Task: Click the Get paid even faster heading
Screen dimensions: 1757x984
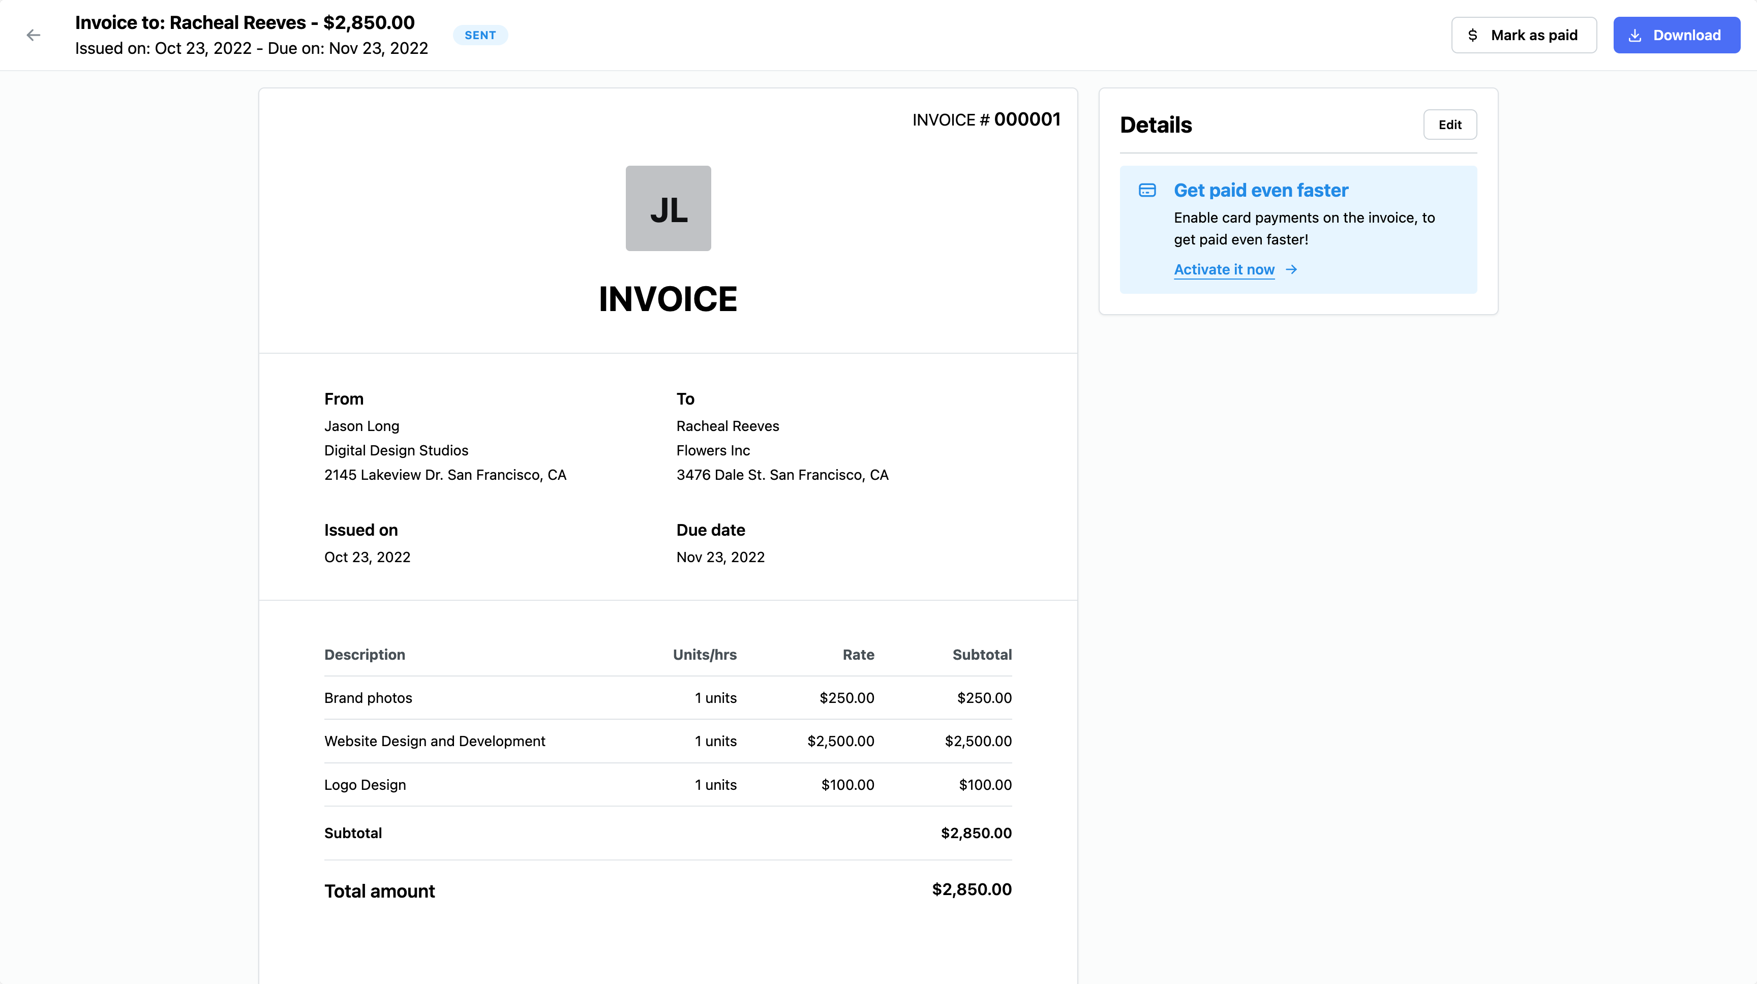Action: pos(1260,190)
